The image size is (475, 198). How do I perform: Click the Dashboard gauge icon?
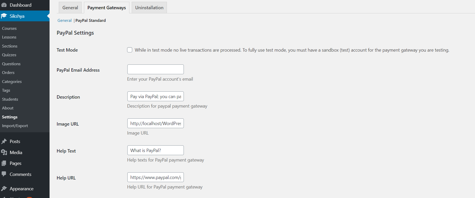coord(4,5)
